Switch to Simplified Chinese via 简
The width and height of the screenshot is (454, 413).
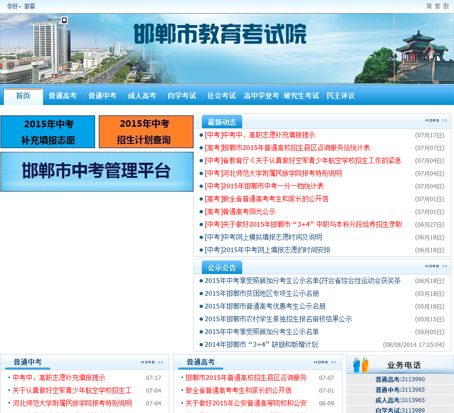(x=429, y=6)
